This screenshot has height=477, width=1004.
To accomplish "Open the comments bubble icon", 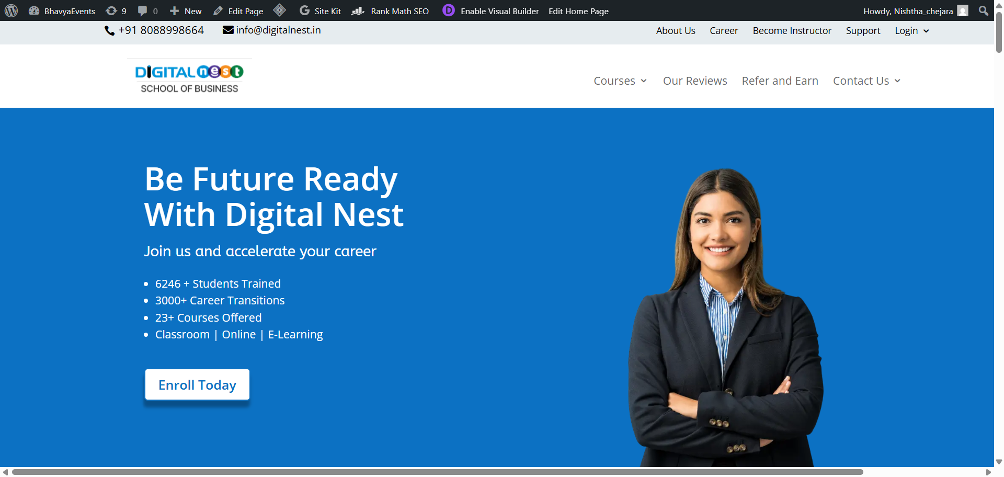I will click(142, 10).
